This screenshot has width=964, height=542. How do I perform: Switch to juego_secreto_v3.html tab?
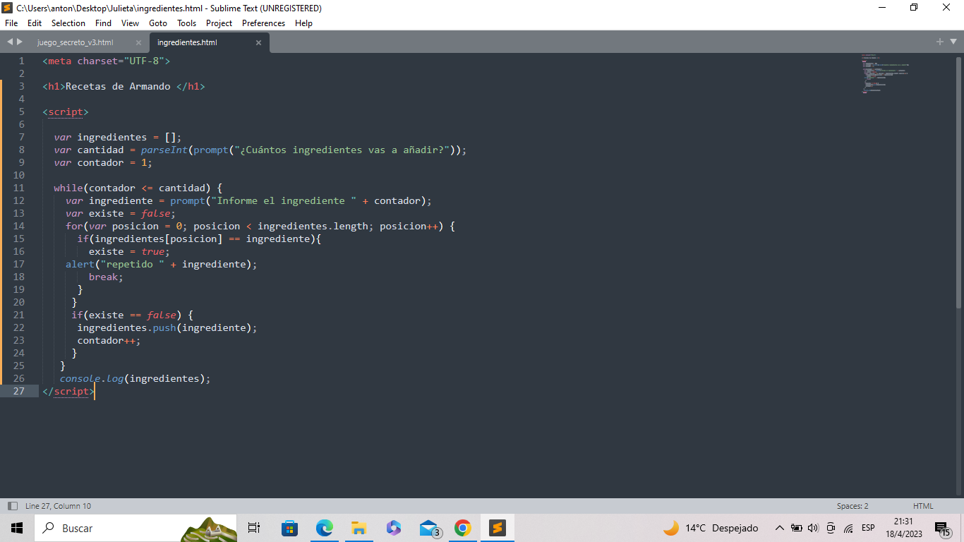(75, 42)
